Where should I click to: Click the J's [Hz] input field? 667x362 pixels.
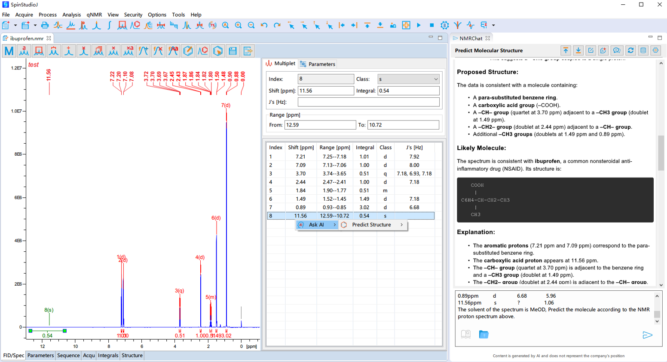pos(369,102)
